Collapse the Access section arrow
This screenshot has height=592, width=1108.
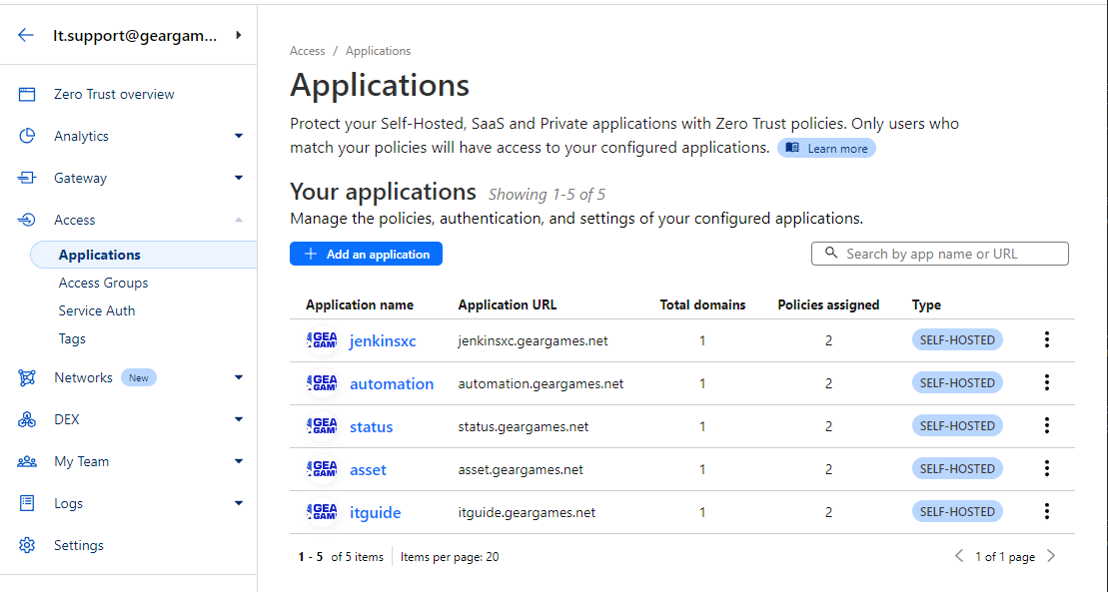[238, 220]
